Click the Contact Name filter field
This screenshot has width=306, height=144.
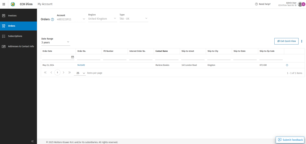(x=167, y=58)
